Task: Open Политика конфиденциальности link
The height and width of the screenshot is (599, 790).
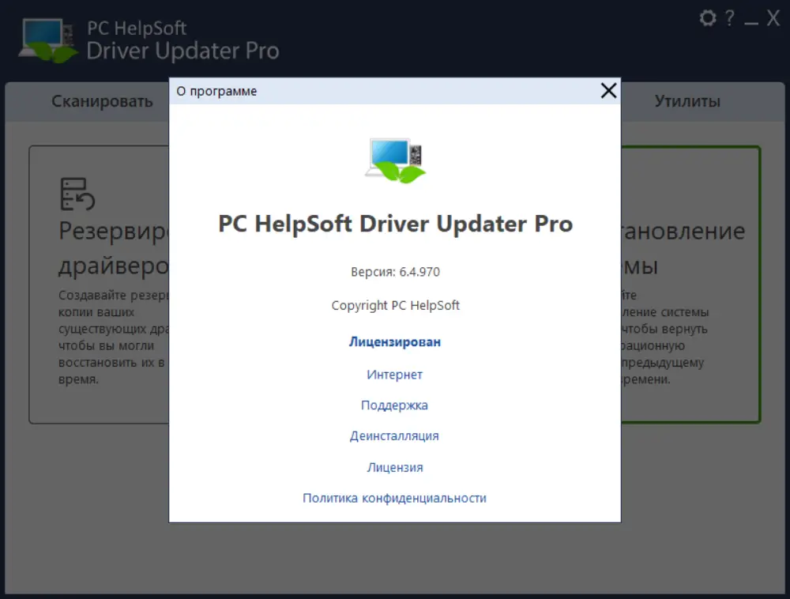Action: coord(394,498)
